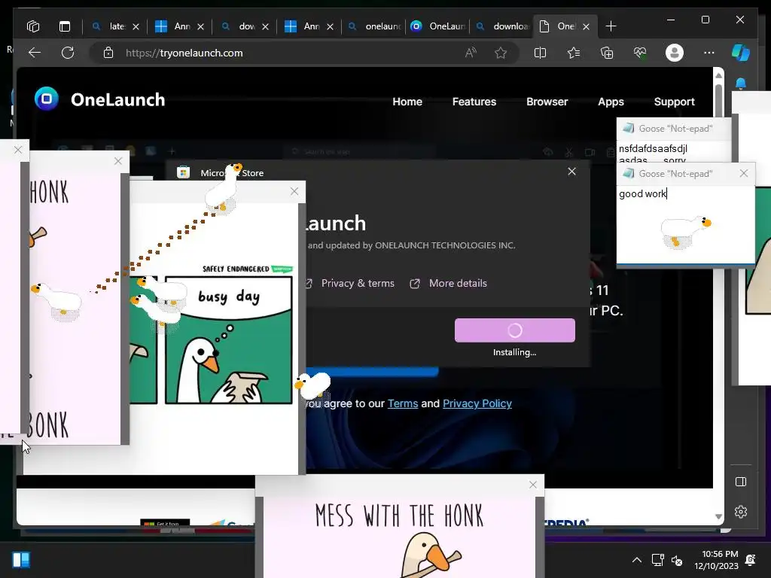Refresh the tryonelaunch.com page
The height and width of the screenshot is (578, 771).
tap(68, 53)
